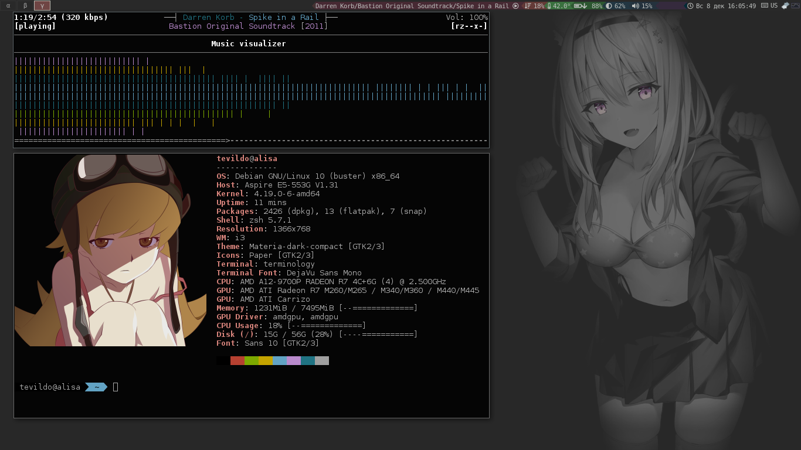This screenshot has width=801, height=450.
Task: Click the Disk (/) usage line
Action: [317, 335]
